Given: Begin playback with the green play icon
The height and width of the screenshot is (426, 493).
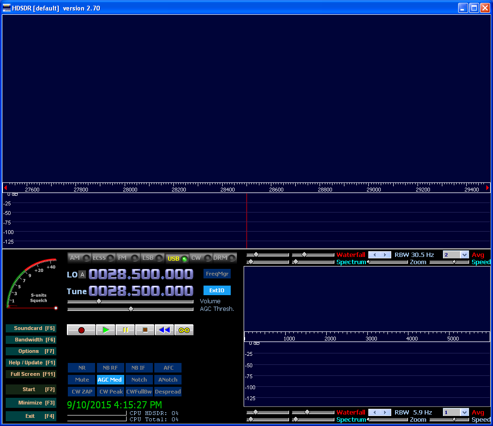Looking at the screenshot, I should 105,330.
